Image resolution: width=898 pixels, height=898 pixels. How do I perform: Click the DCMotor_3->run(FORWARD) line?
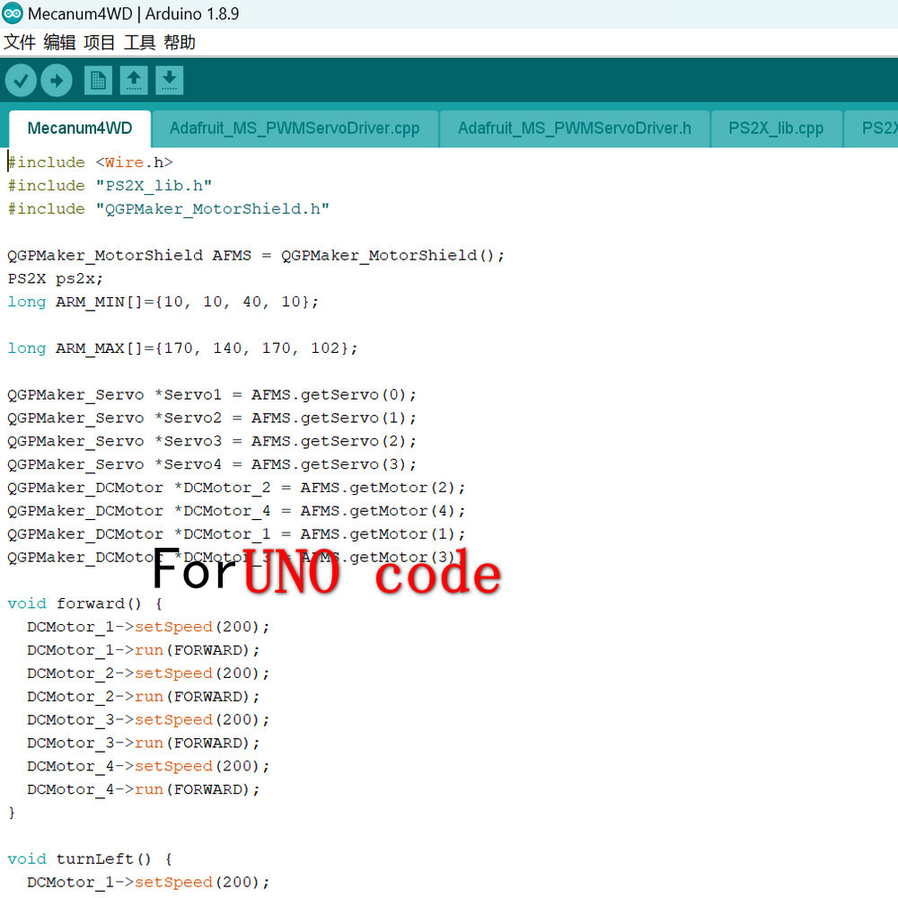pos(143,744)
